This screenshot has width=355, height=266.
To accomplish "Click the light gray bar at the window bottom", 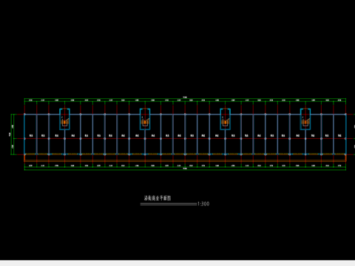I will [177, 263].
